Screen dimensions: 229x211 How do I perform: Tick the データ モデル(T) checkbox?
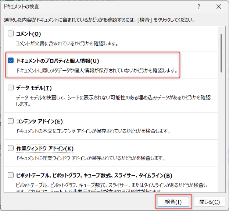point(11,88)
